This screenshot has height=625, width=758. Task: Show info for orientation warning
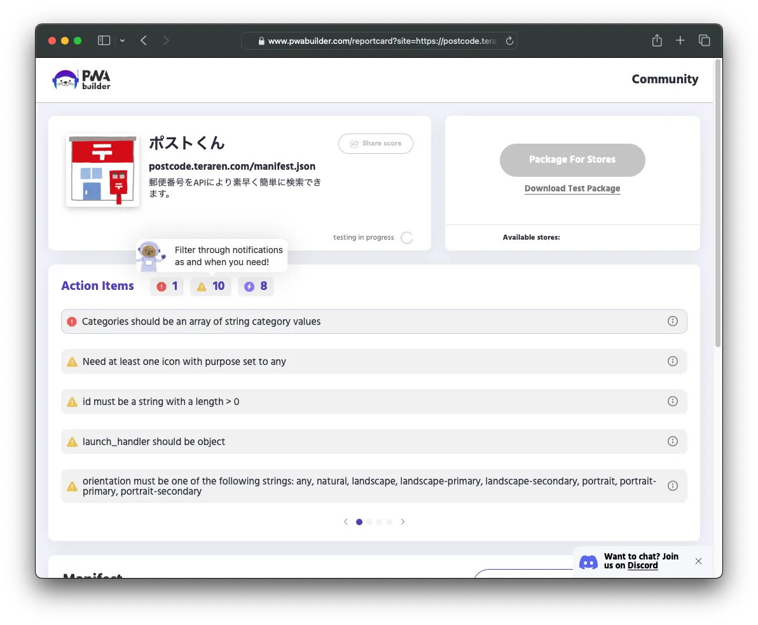[672, 486]
